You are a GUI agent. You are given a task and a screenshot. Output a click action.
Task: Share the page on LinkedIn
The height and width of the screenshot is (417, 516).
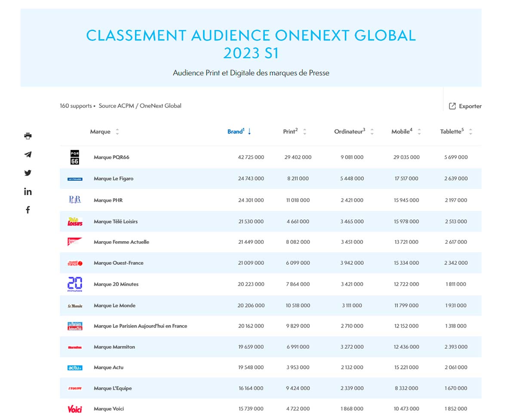click(28, 192)
